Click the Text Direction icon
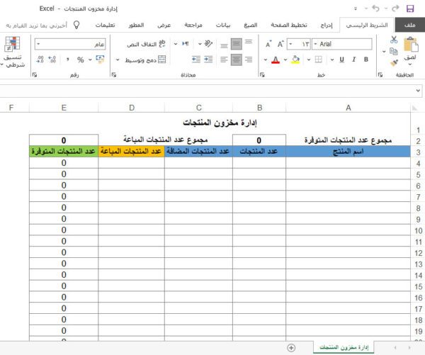The height and width of the screenshot is (355, 425). [x=186, y=44]
